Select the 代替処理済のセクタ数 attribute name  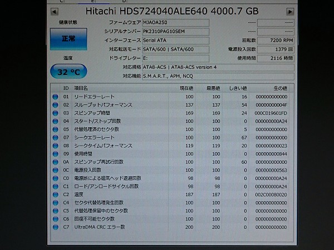pyautogui.click(x=96, y=129)
